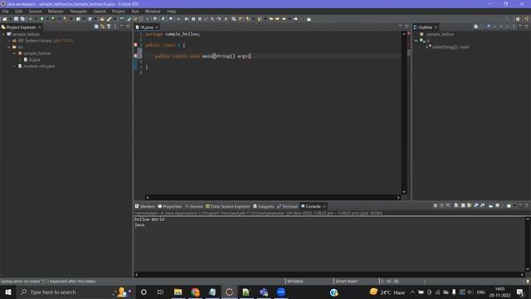
Task: Click the editor's horizontal scroll right arrow
Action: coord(398,198)
